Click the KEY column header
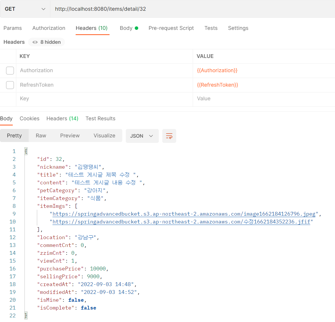Viewport: 335px width, 322px height. pyautogui.click(x=25, y=56)
